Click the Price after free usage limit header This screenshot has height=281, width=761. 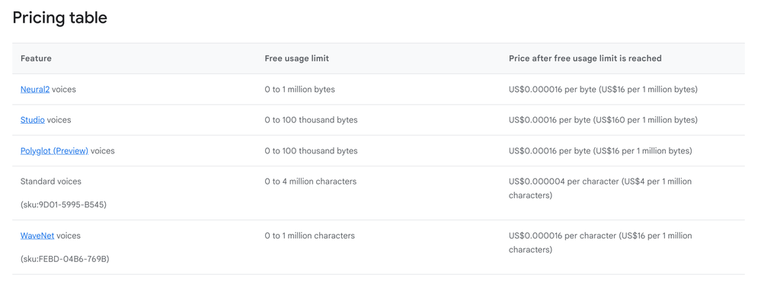coord(585,58)
